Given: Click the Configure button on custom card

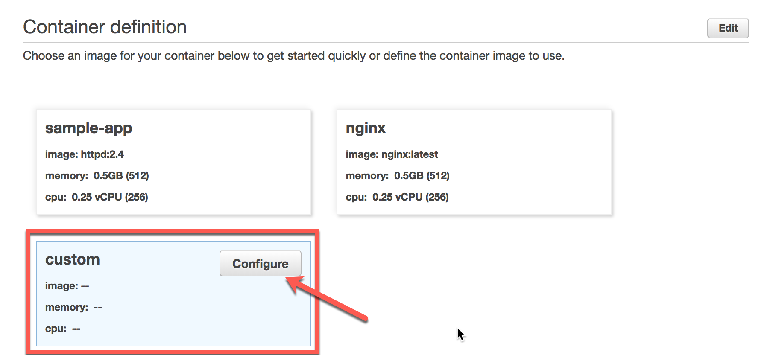Looking at the screenshot, I should pyautogui.click(x=260, y=263).
